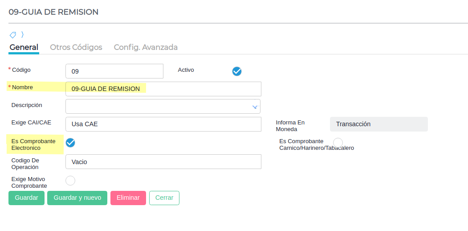Uncheck the Activo checkbox
Image resolution: width=468 pixels, height=231 pixels.
point(237,71)
